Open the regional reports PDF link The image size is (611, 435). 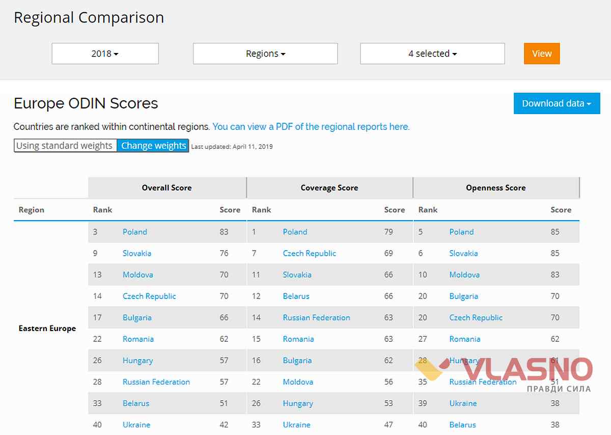coord(311,126)
